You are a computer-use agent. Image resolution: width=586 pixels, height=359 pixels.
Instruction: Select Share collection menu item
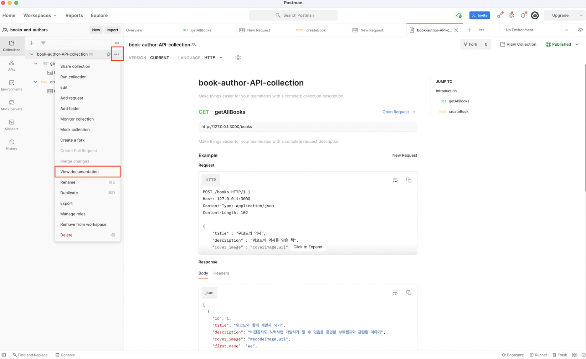(87, 66)
